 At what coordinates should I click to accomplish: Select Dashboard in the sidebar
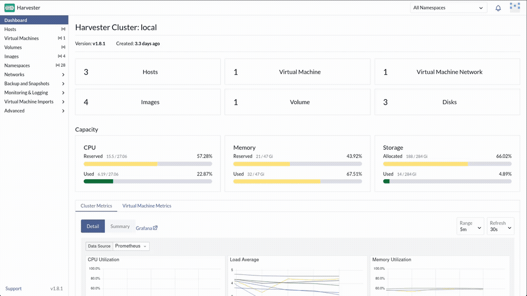[34, 20]
